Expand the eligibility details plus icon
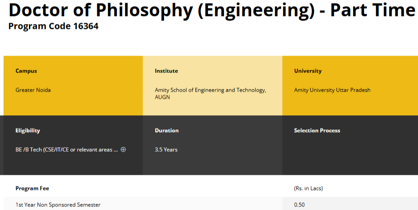 [123, 149]
